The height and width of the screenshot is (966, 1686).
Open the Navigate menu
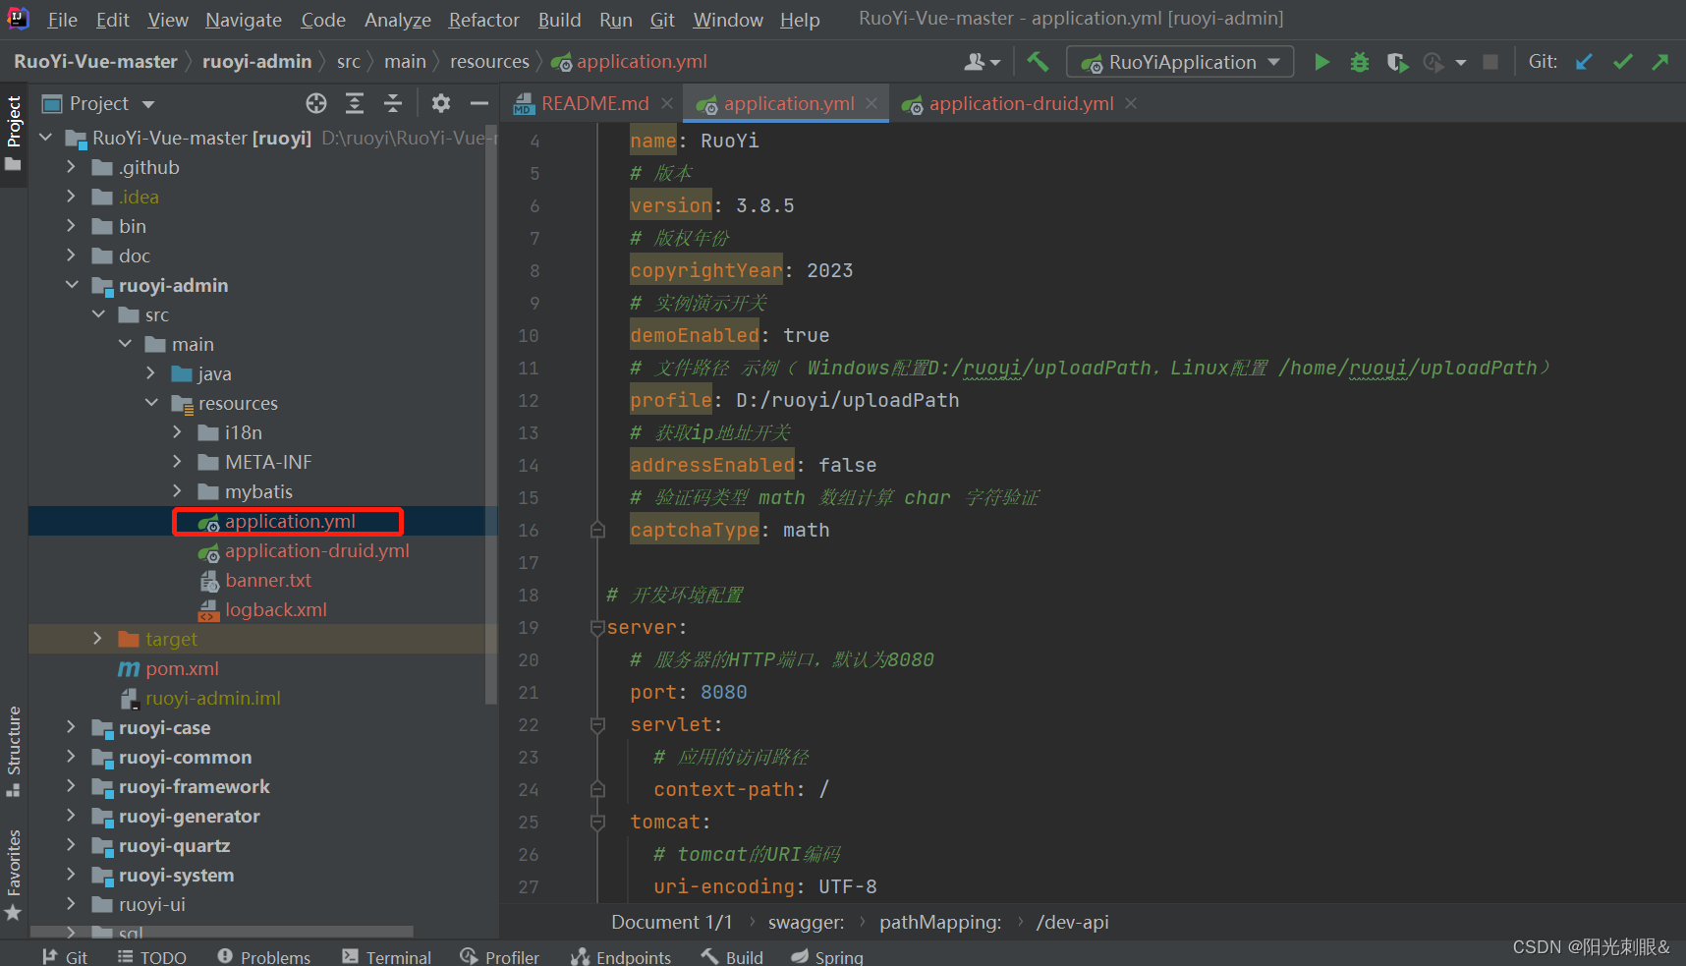click(244, 20)
